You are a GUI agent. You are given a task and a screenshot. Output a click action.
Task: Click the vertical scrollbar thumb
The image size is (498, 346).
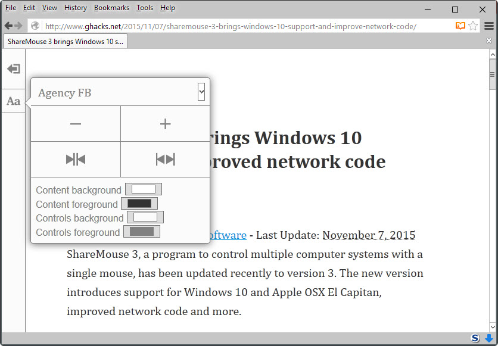click(x=492, y=74)
